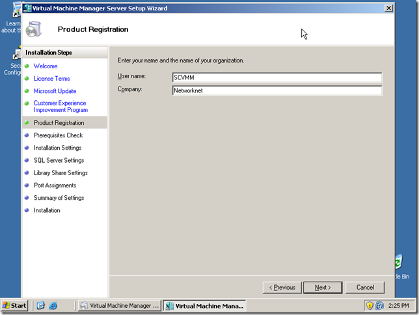
Task: Click the Next button
Action: coord(323,288)
